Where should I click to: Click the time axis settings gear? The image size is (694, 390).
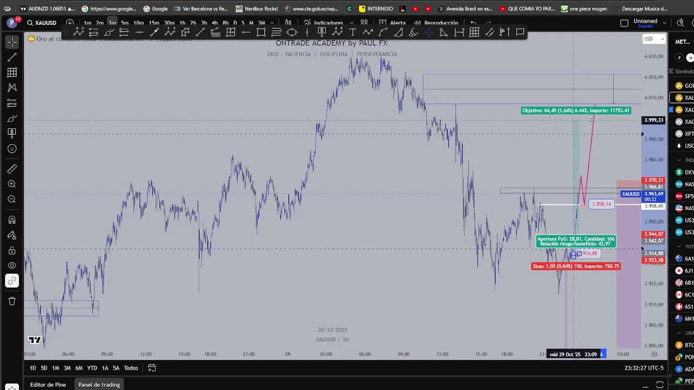click(x=654, y=354)
